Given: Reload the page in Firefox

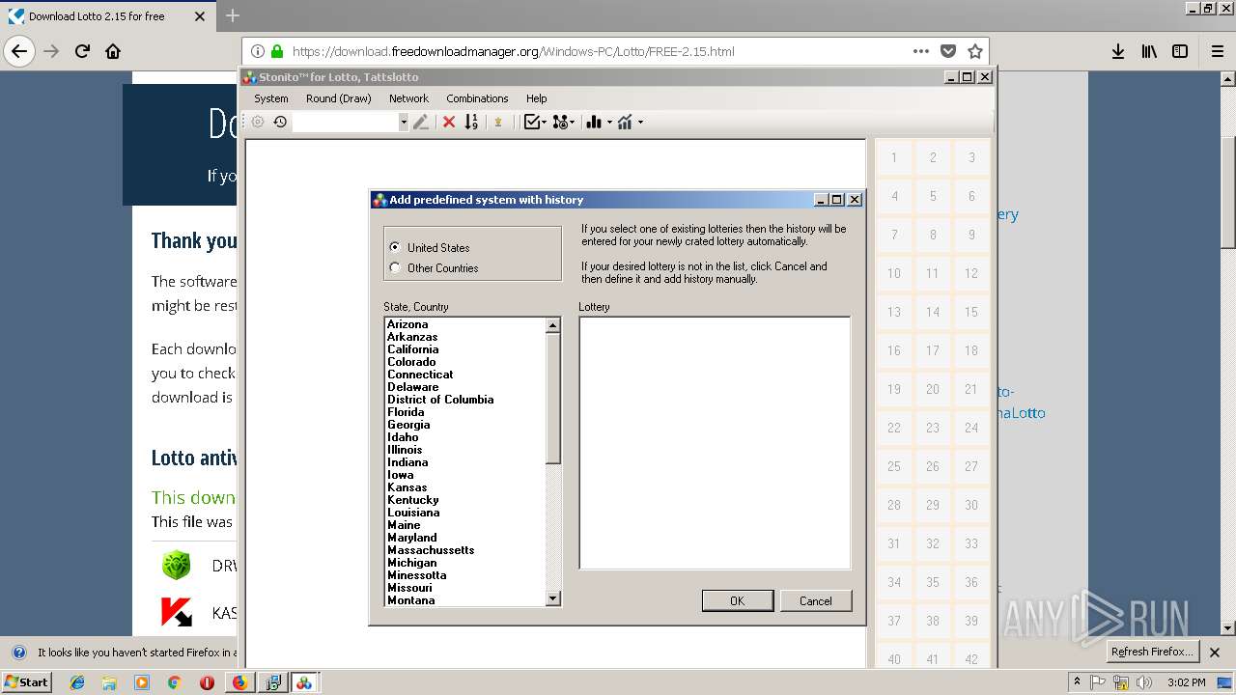Looking at the screenshot, I should coord(83,51).
